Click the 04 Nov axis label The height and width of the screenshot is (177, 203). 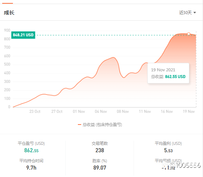tap(101, 112)
